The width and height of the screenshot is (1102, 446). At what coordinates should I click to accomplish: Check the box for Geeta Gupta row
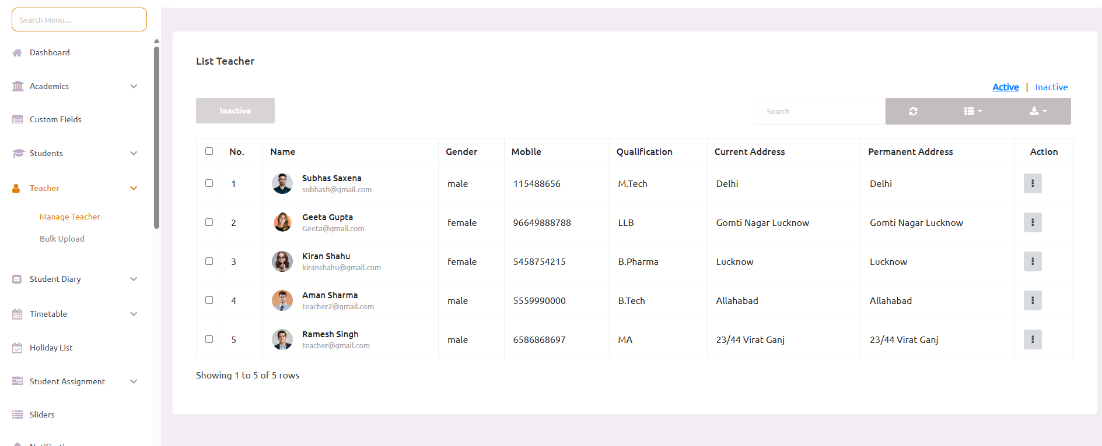click(209, 222)
